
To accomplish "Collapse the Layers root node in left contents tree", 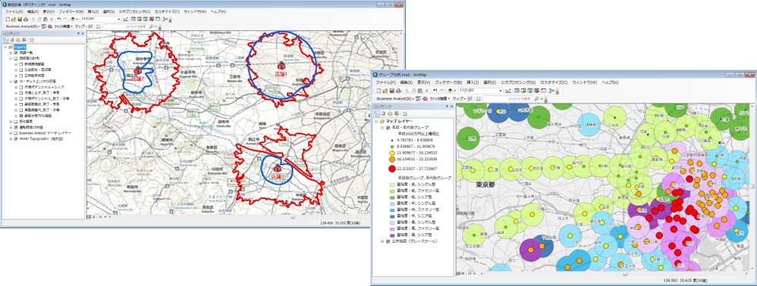I will click(x=5, y=47).
